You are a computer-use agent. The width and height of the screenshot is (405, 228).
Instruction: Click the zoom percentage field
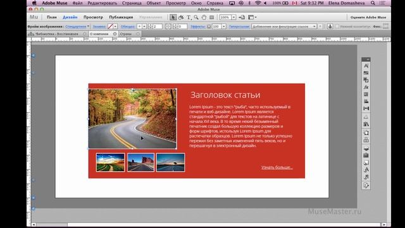(225, 17)
